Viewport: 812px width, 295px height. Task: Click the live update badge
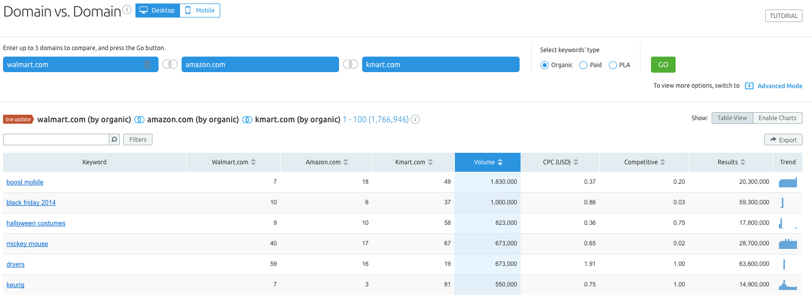[19, 119]
